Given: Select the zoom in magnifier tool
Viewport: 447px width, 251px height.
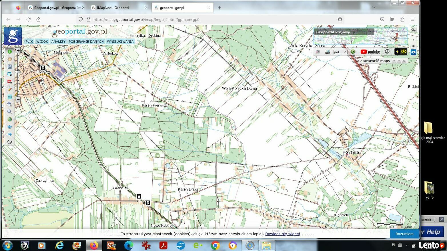Looking at the screenshot, I should click(10, 104).
